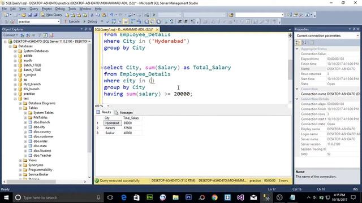Viewport: 362px width, 203px height.
Task: Click the Parse checkmark icon
Action: coord(107,21)
